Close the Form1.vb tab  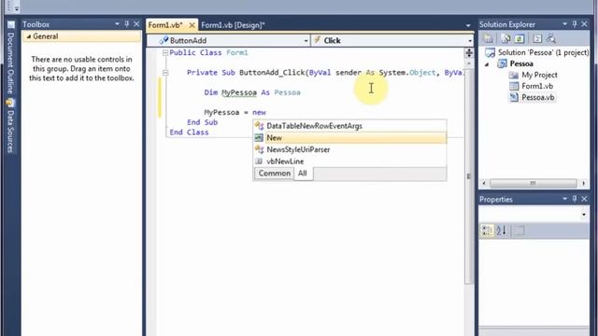tap(192, 25)
